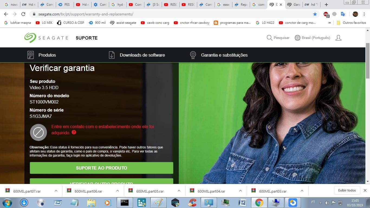
Task: Open the Brasil (Português) region selector
Action: tap(312, 38)
